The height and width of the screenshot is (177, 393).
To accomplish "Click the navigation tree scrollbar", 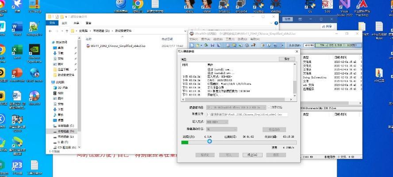I will [x=80, y=92].
